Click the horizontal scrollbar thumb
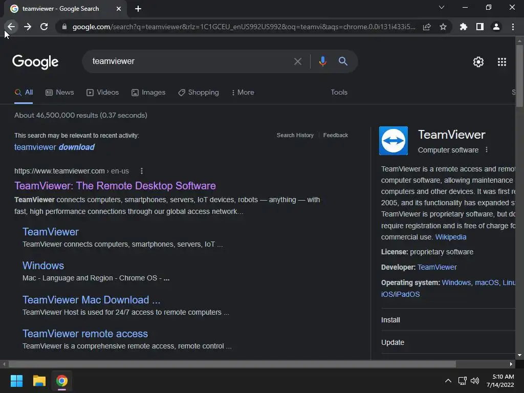Screen dimensions: 524x393 pyautogui.click(x=232, y=364)
